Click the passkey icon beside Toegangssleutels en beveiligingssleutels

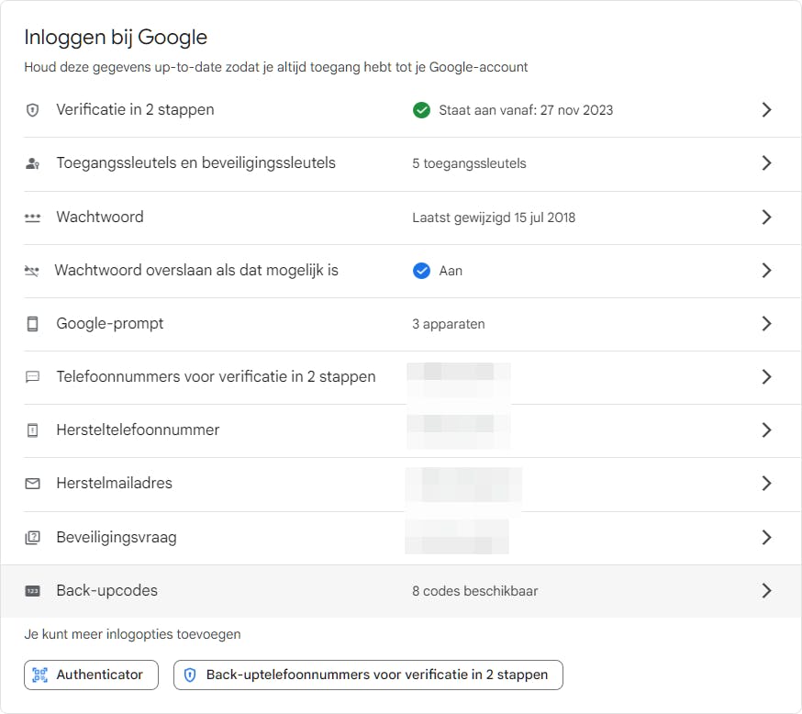33,163
